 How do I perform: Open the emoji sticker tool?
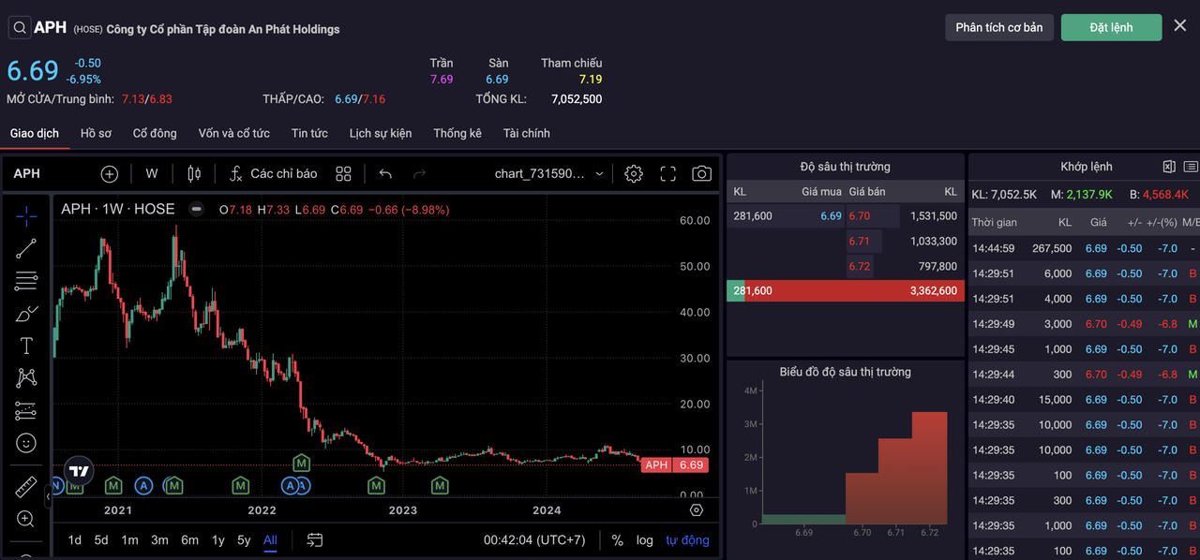tap(26, 443)
